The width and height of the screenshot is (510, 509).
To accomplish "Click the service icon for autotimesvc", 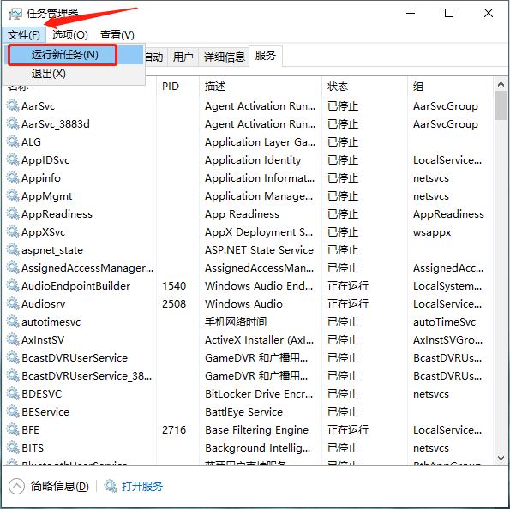I will pyautogui.click(x=13, y=321).
